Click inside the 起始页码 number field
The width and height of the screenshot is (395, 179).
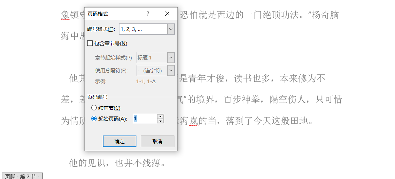(145, 119)
